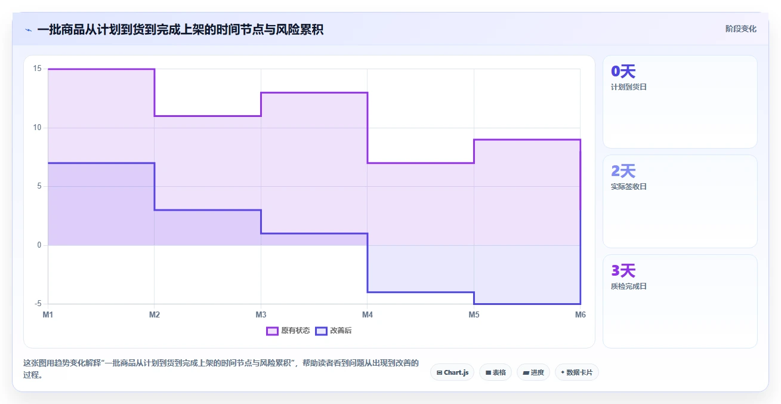
Task: Click the M2 axis label
Action: tap(155, 314)
